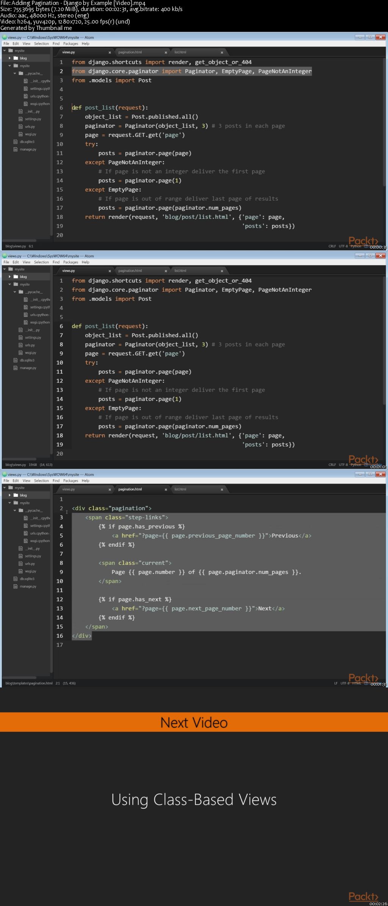Click CRLF line ending in top window status bar
388x906 pixels.
click(x=332, y=246)
